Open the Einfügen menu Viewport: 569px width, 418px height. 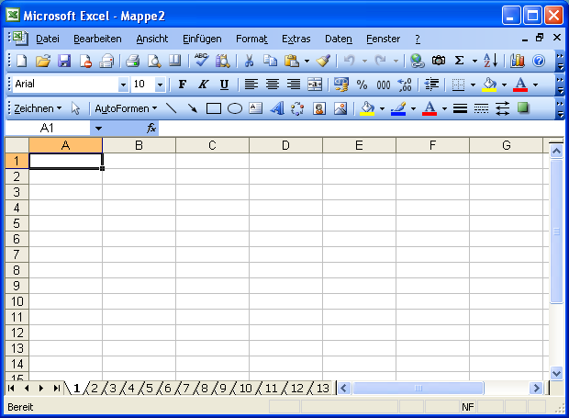coord(202,39)
